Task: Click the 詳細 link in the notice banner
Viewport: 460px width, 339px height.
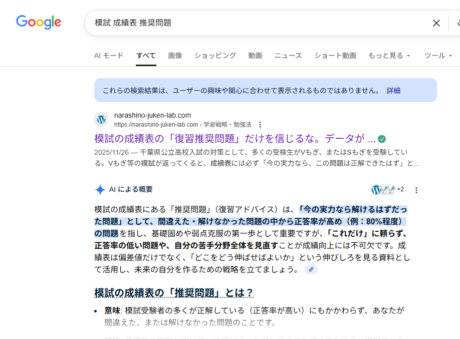Action: 393,91
